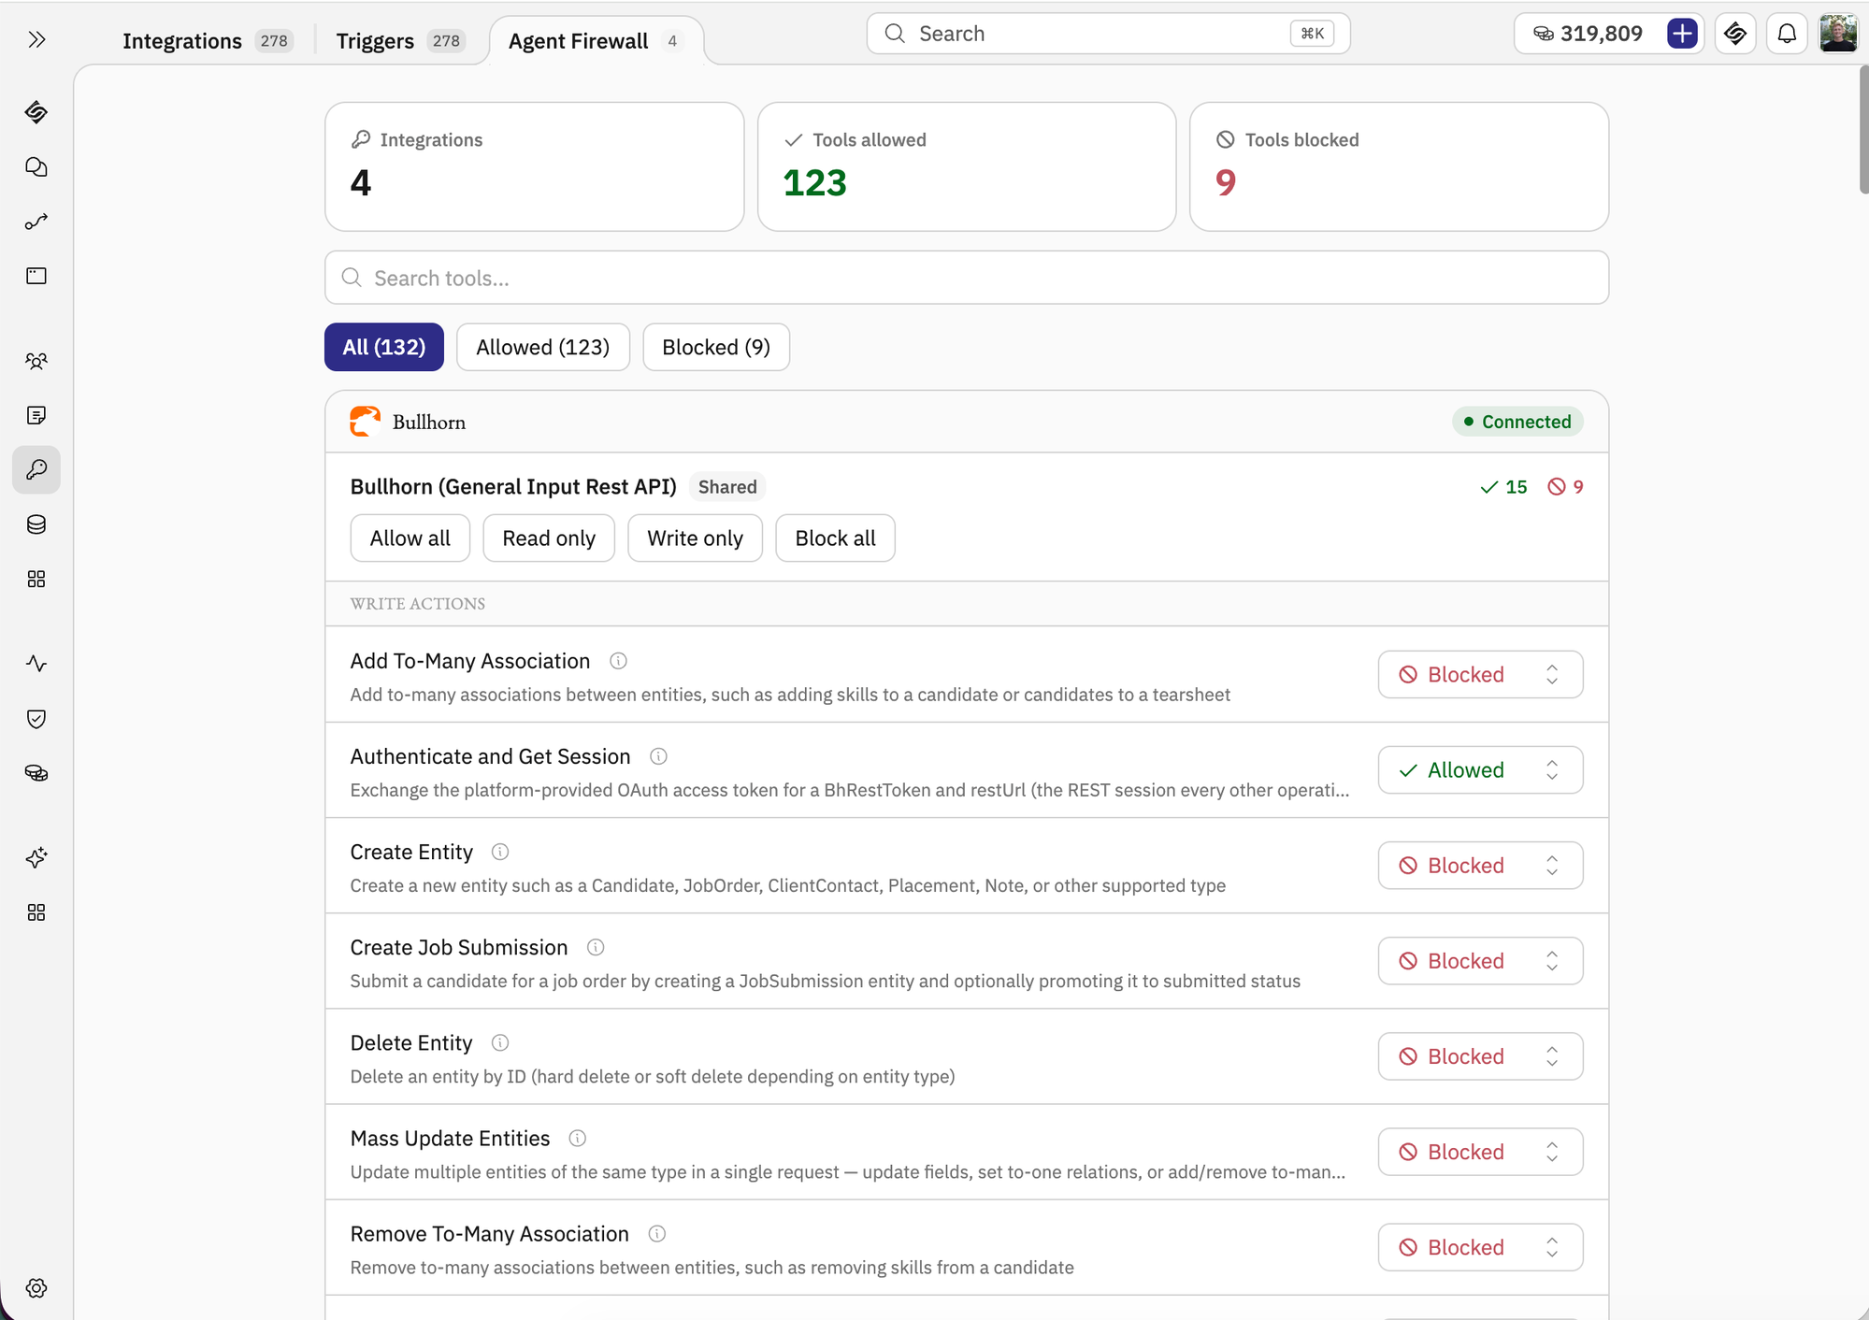The height and width of the screenshot is (1320, 1869).
Task: Click info icon next to Mass Update Entities
Action: tap(578, 1138)
